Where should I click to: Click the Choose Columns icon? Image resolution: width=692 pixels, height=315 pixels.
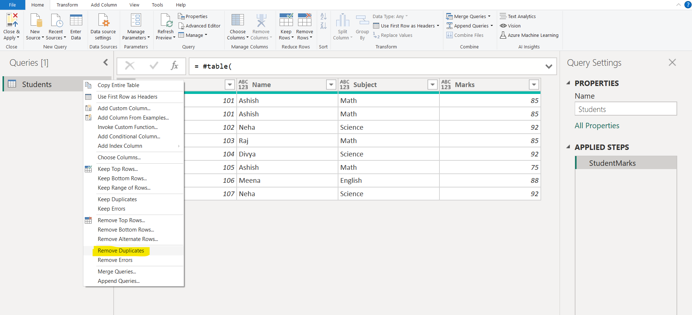pyautogui.click(x=237, y=21)
